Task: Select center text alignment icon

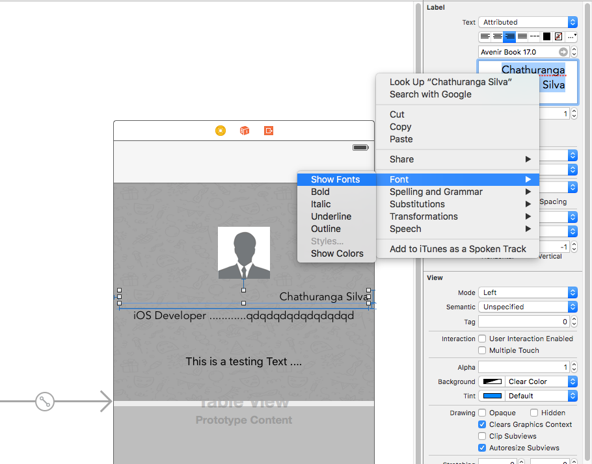Action: [x=498, y=36]
